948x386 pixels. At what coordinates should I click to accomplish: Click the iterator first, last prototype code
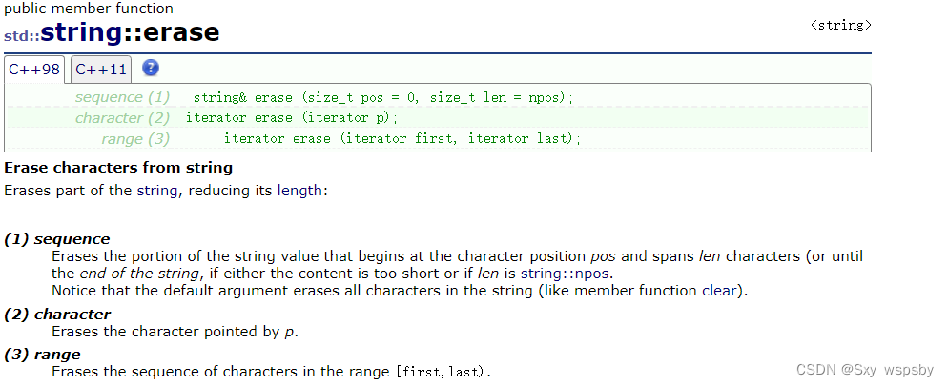[x=402, y=139]
